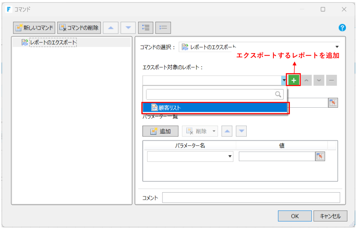Click the green plus add report button
357x230 pixels.
click(x=294, y=80)
